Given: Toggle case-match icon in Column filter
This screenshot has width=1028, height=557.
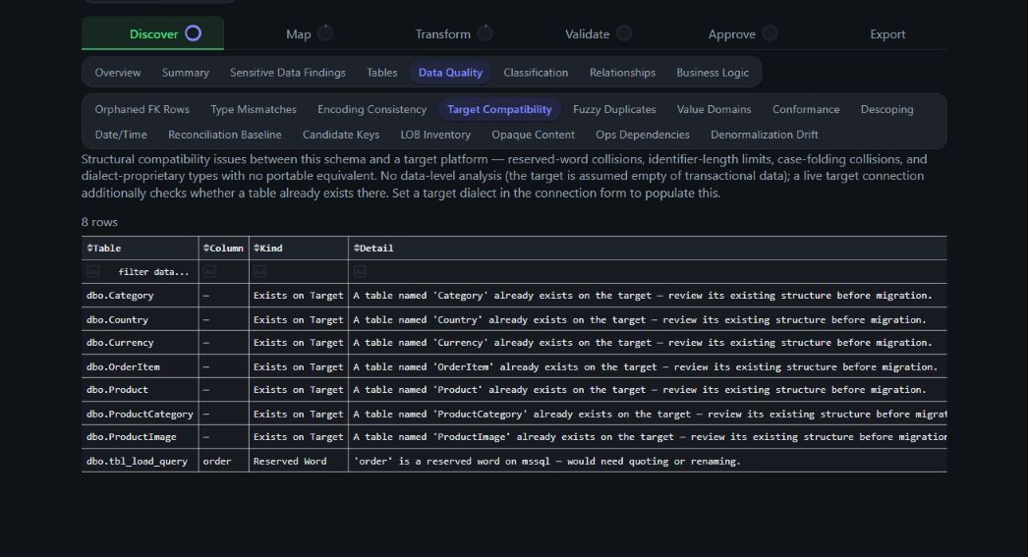Looking at the screenshot, I should [x=209, y=271].
